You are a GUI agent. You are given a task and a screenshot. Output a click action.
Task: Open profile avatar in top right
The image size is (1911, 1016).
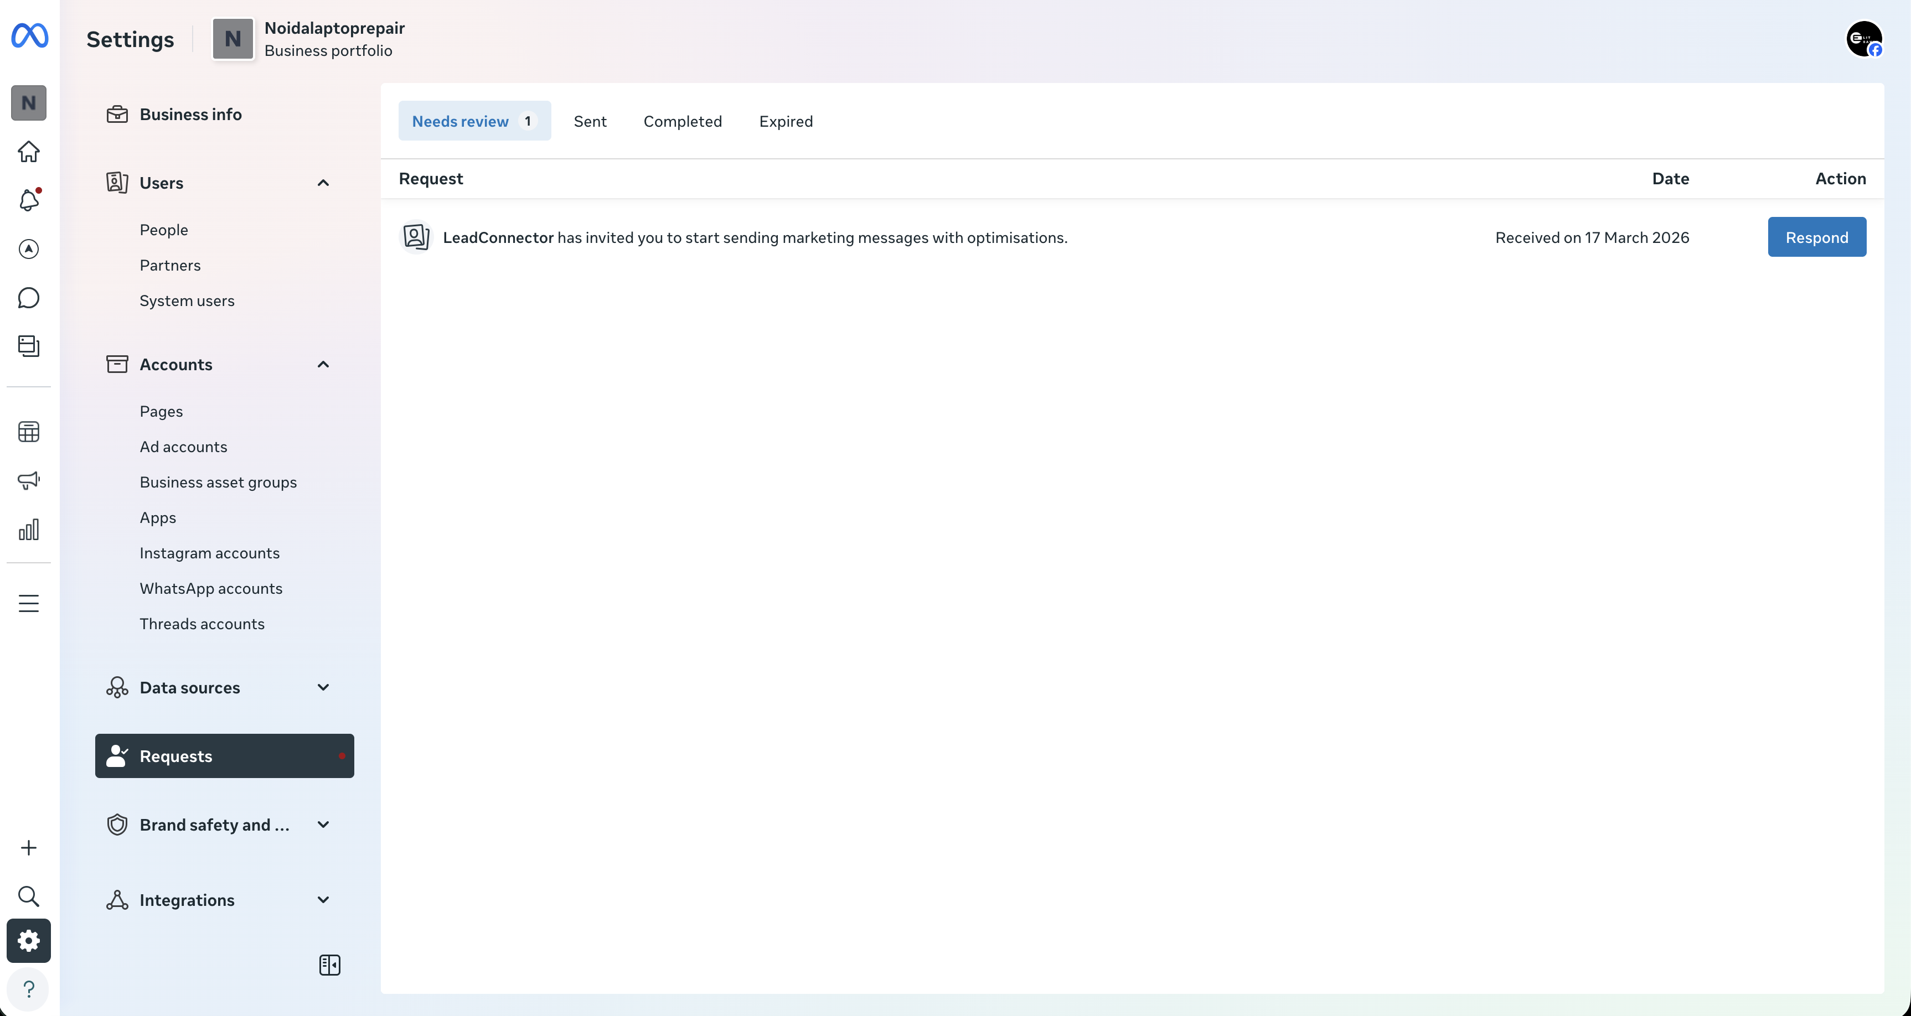pos(1863,39)
